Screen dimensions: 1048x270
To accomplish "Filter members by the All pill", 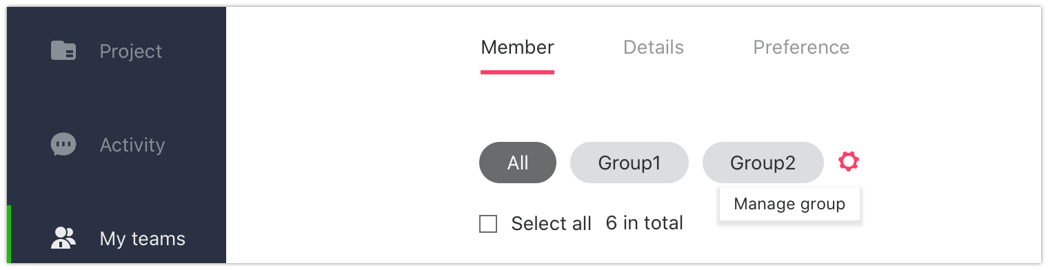I will 518,163.
